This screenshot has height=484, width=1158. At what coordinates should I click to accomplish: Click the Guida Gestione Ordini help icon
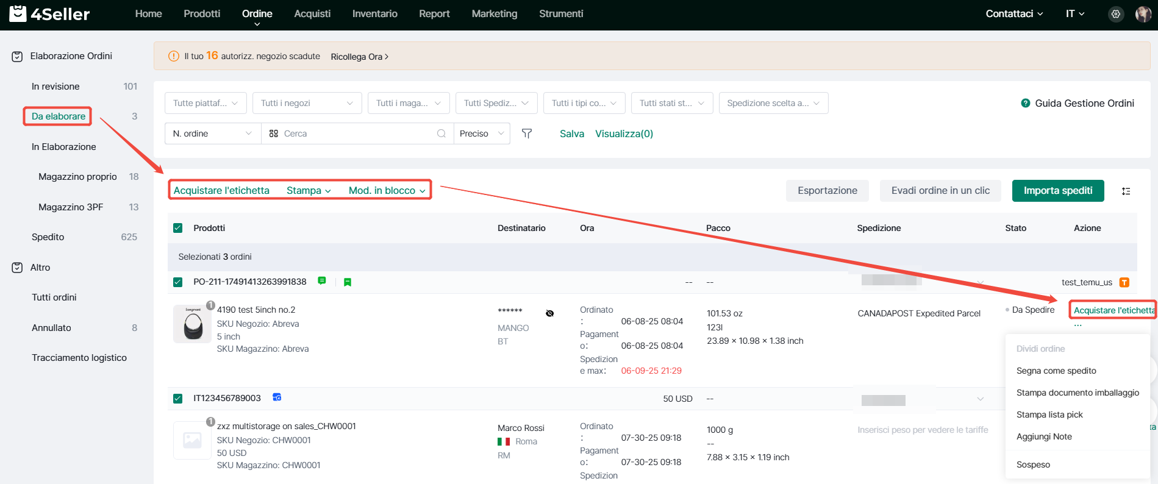tap(1025, 104)
